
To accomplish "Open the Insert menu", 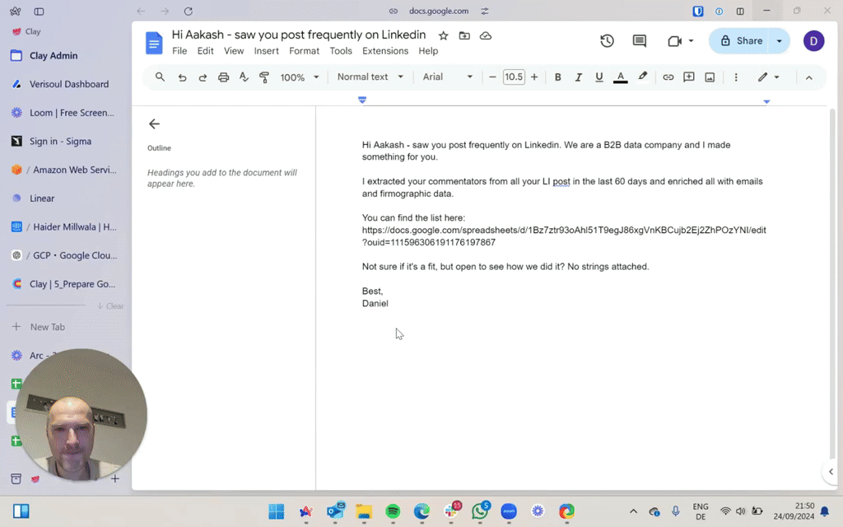I will [266, 51].
